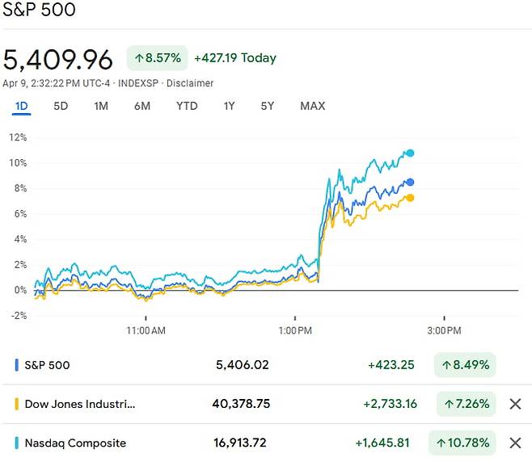532x462 pixels.
Task: Open the Disclaimer link
Action: click(x=190, y=83)
